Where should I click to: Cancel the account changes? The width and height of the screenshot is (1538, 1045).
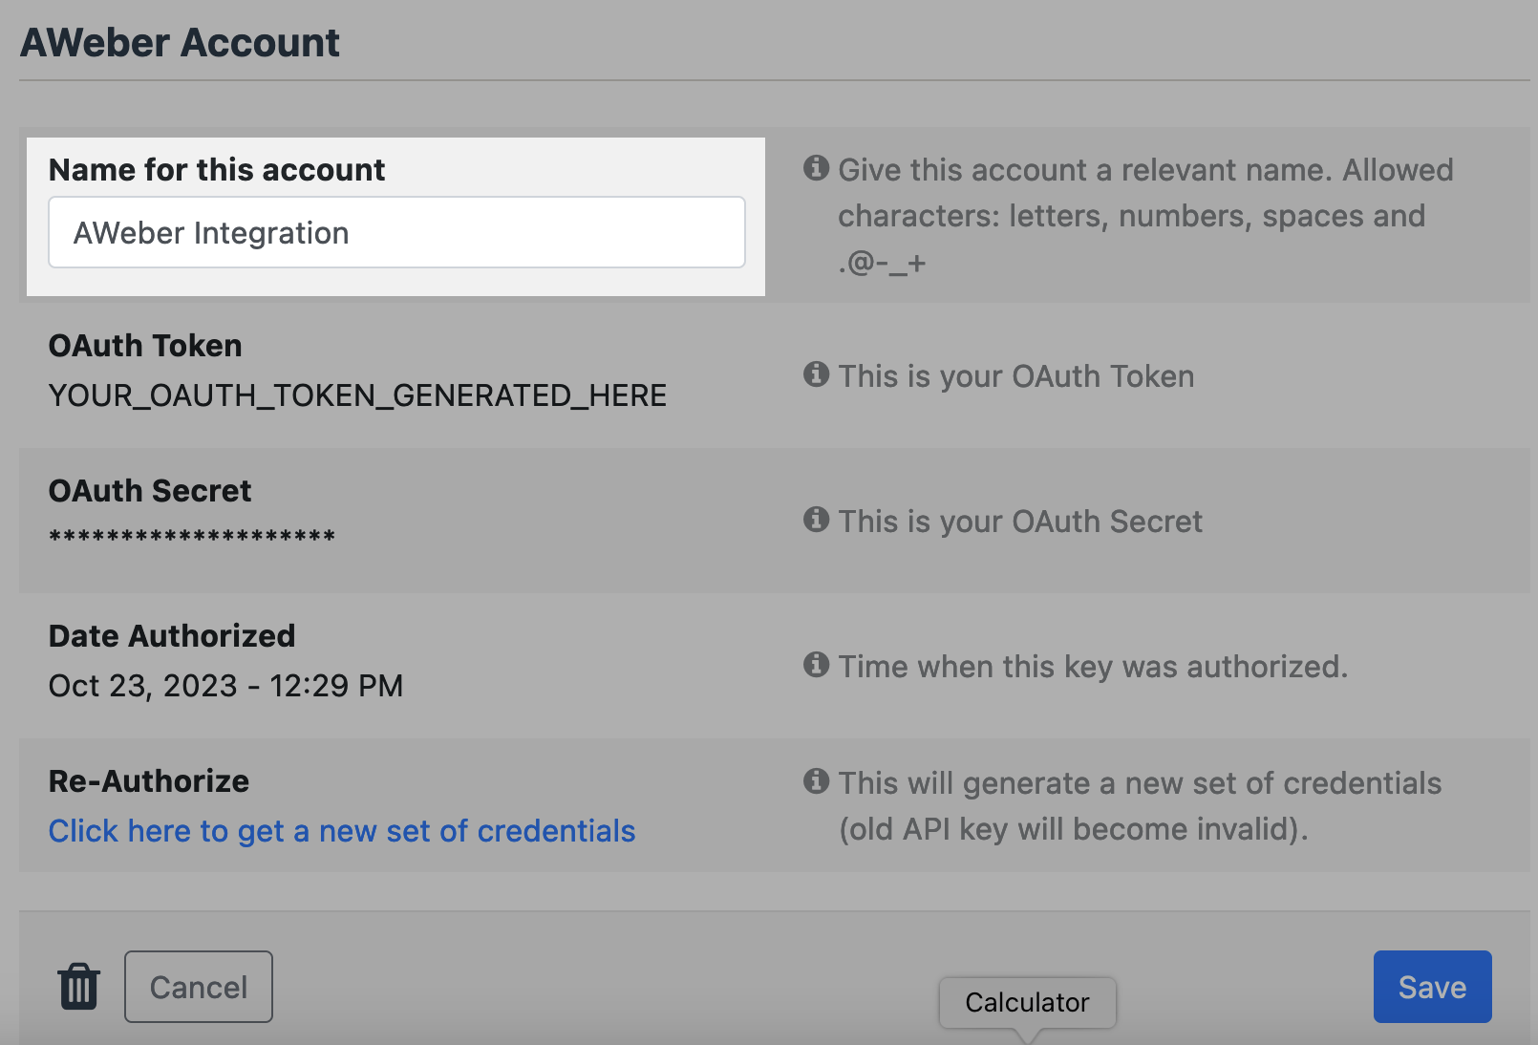coord(198,986)
